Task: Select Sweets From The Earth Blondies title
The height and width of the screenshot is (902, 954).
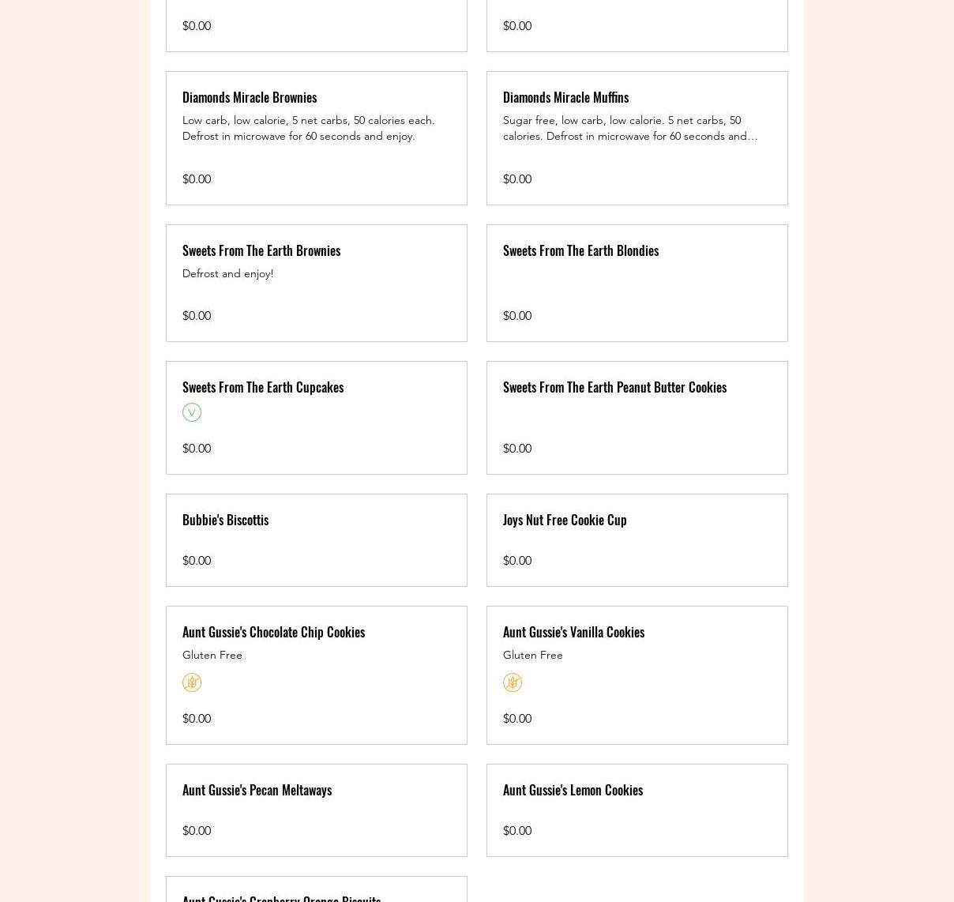Action: click(x=580, y=250)
